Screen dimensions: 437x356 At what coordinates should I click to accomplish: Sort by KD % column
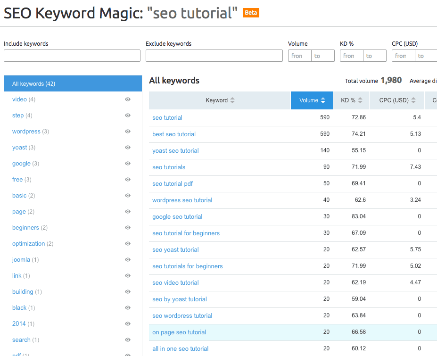click(351, 100)
